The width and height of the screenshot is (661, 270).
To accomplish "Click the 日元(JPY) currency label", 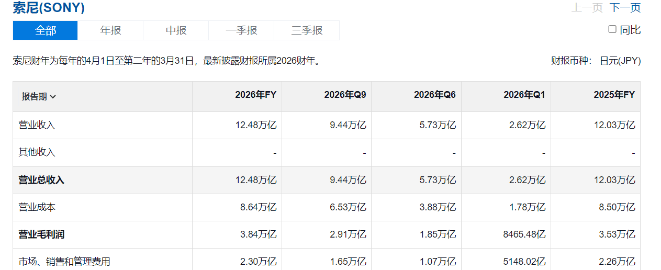I will (620, 61).
